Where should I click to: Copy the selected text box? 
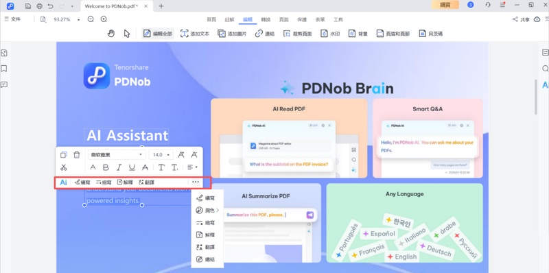click(x=63, y=155)
